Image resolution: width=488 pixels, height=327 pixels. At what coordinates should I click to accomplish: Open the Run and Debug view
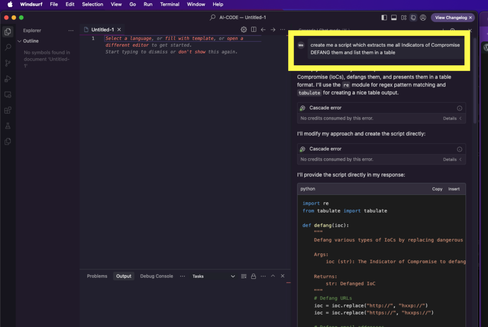tap(8, 79)
